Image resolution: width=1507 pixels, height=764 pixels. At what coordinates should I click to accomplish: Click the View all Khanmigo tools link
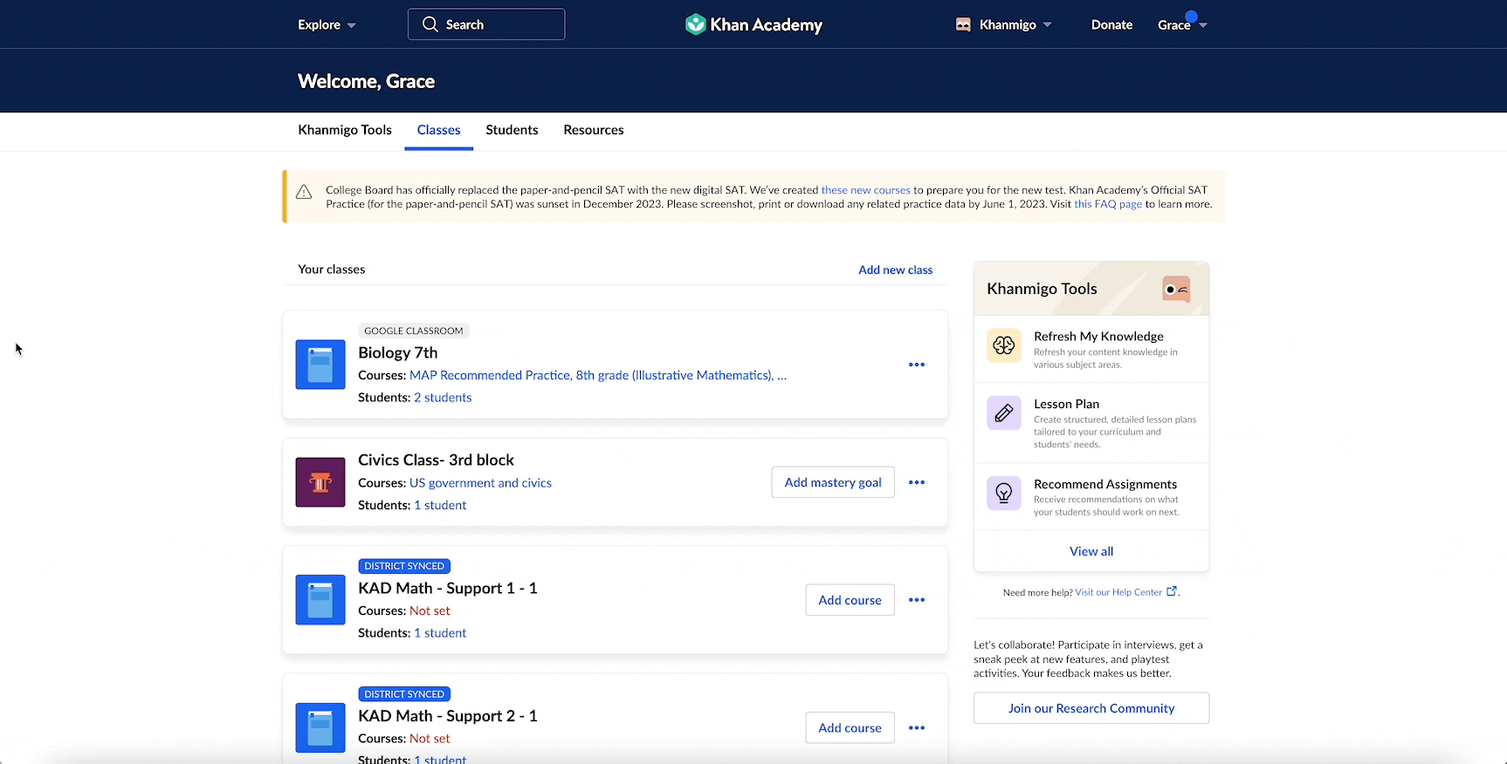[x=1091, y=551]
